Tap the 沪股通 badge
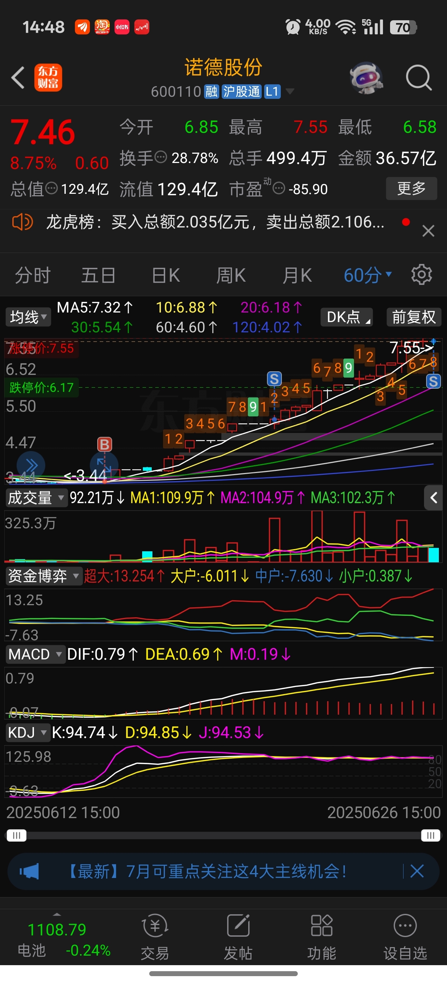 coord(242,91)
